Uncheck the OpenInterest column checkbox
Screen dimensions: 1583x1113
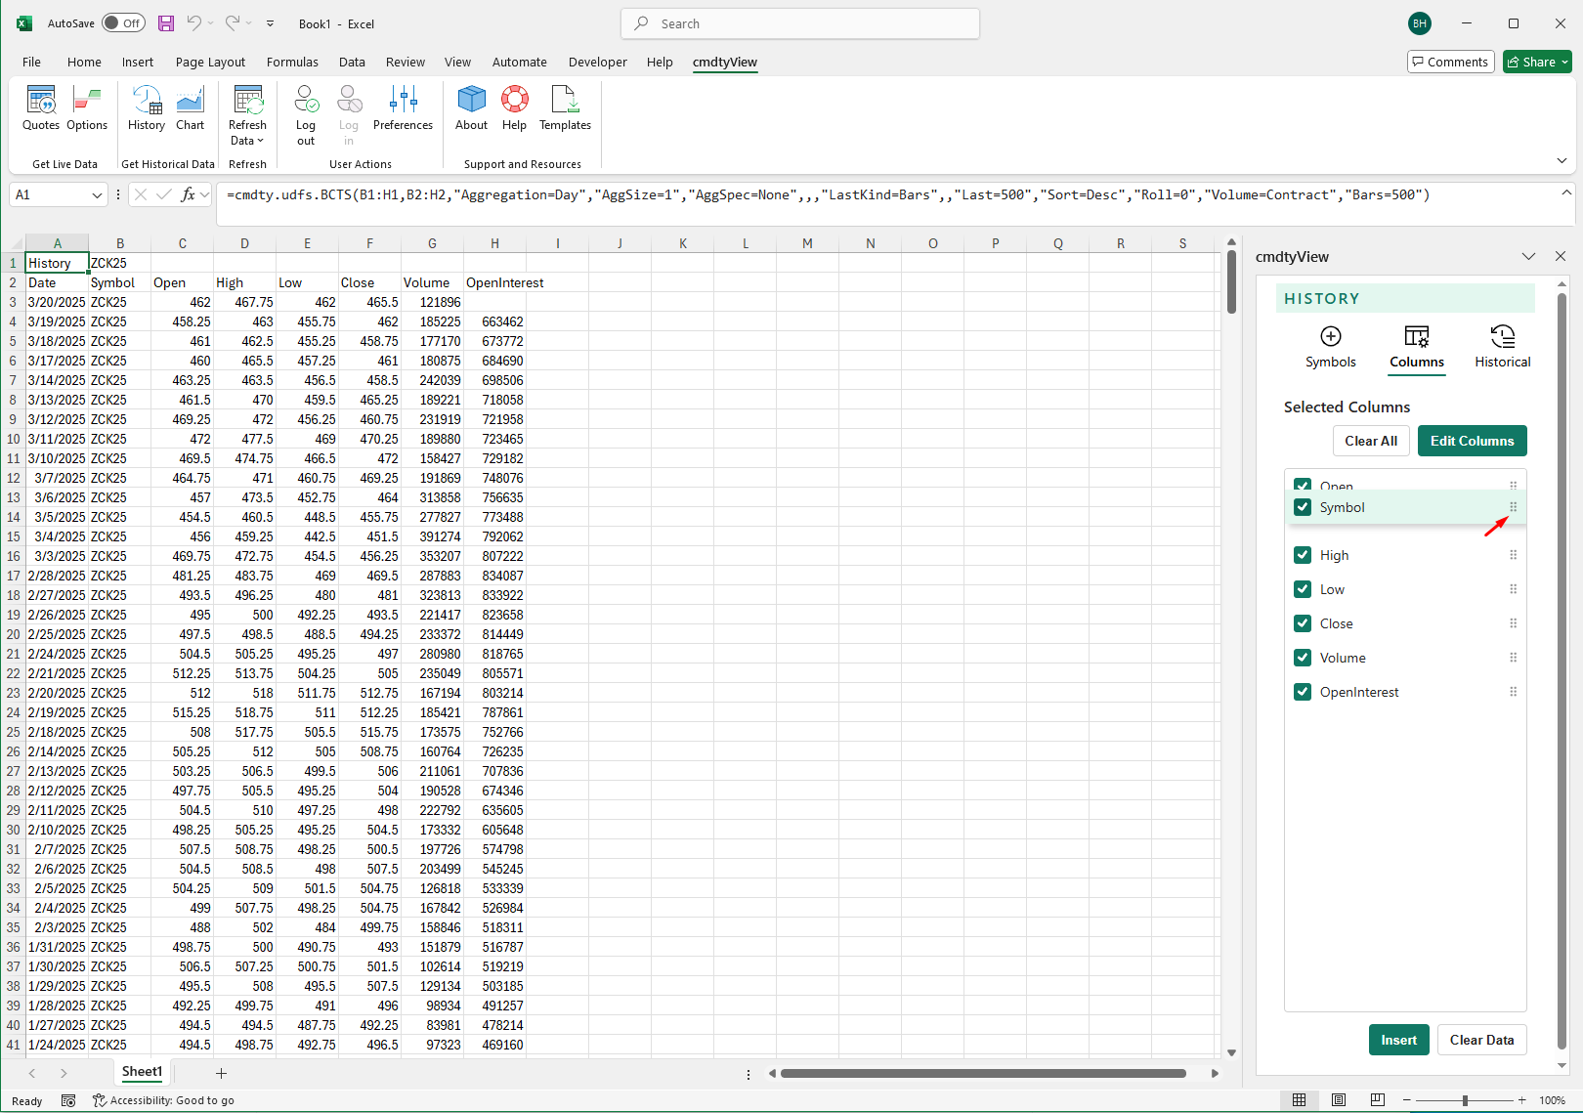point(1303,692)
